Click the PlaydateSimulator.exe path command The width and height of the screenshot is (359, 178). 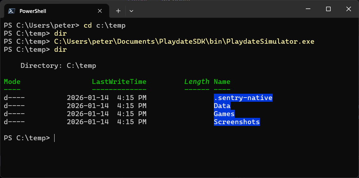[184, 42]
